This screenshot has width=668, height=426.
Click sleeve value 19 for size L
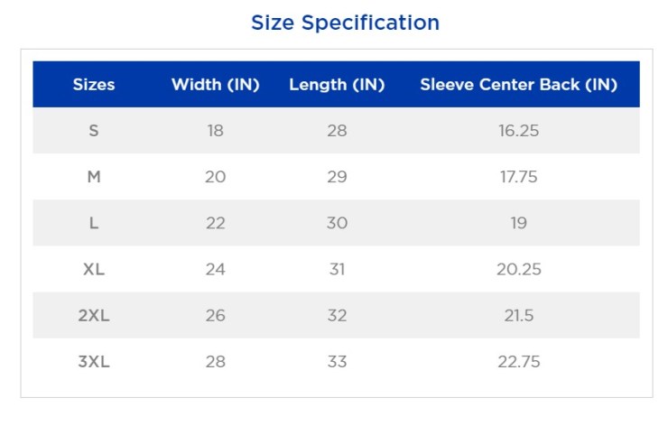pos(518,223)
